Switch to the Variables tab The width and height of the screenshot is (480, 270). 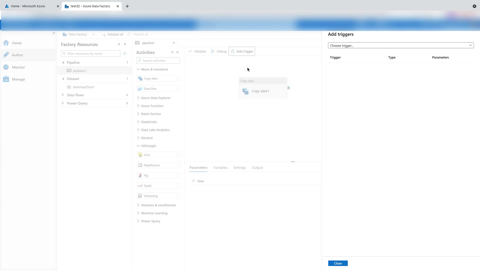(220, 167)
